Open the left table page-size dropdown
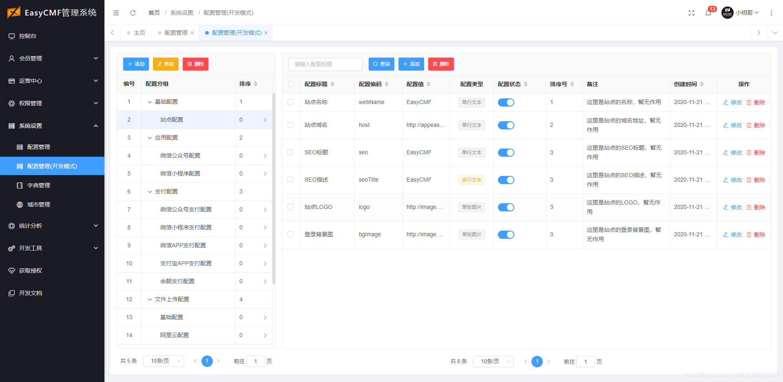Screen dimensions: 783x382 [x=163, y=361]
